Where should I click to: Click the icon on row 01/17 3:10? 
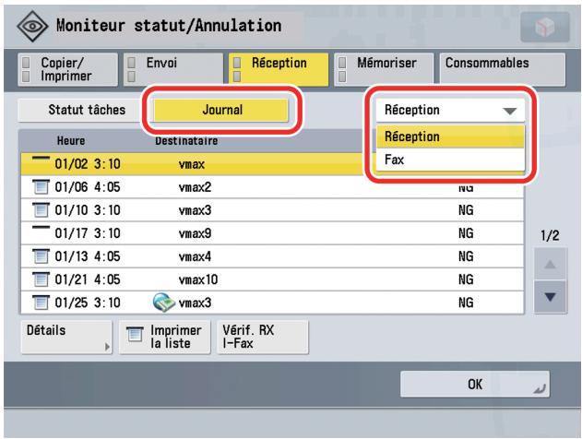point(41,228)
